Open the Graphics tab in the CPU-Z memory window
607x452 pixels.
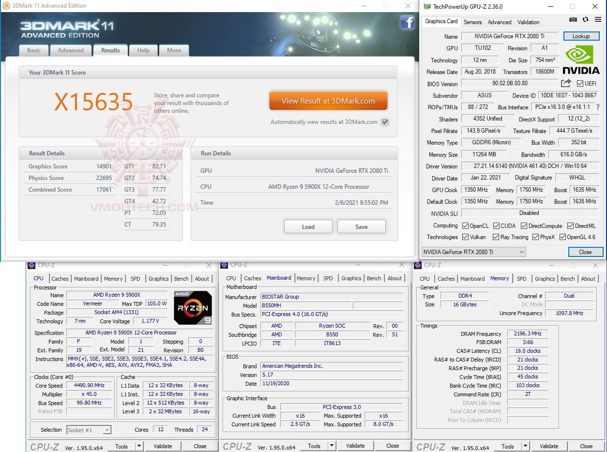tap(545, 279)
